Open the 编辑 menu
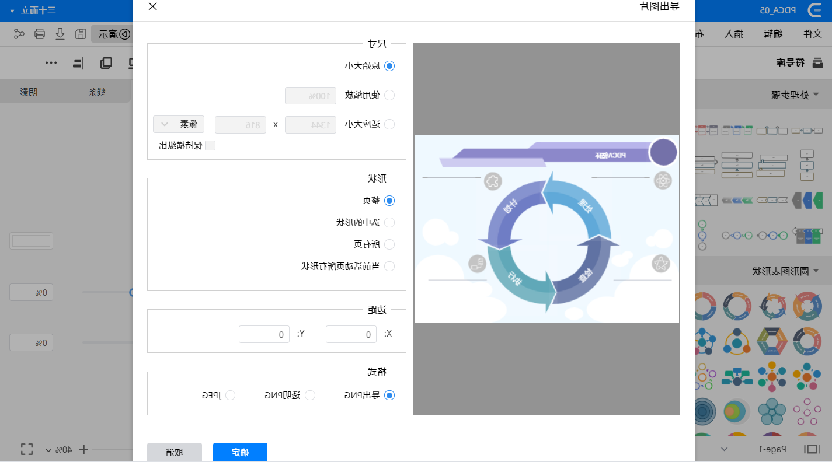832x462 pixels. 772,34
